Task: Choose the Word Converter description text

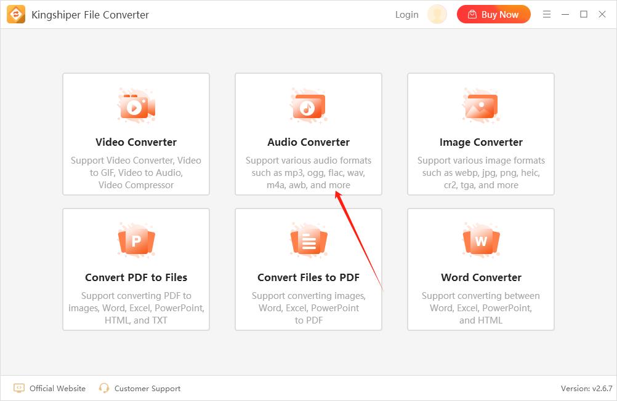Action: 481,308
